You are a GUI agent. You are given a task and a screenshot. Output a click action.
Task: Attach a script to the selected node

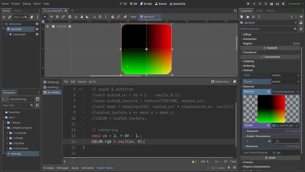[32, 17]
